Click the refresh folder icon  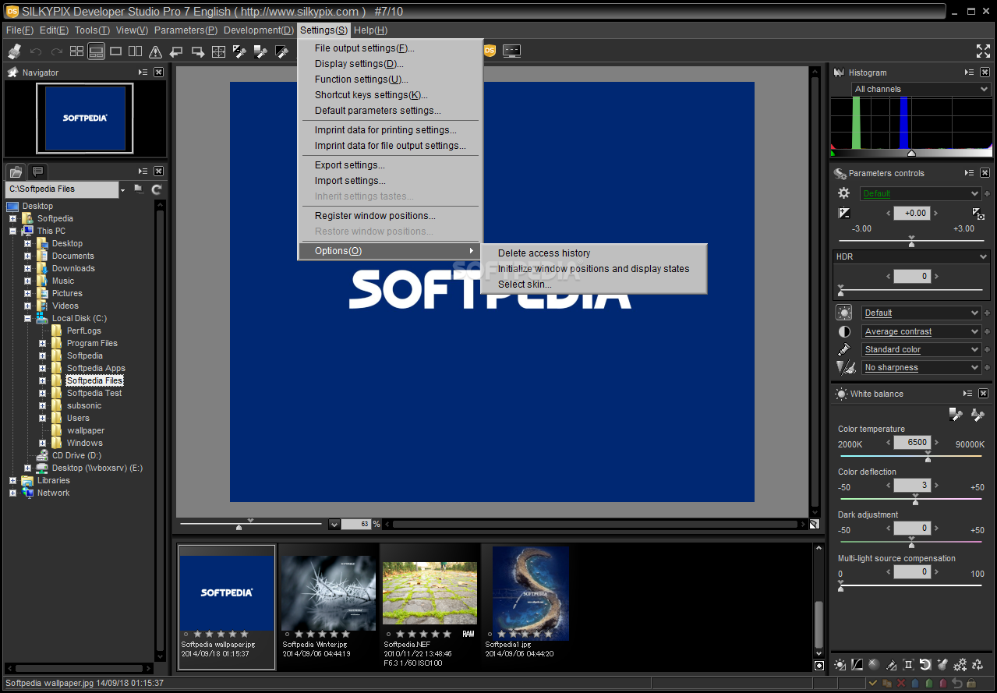(157, 189)
